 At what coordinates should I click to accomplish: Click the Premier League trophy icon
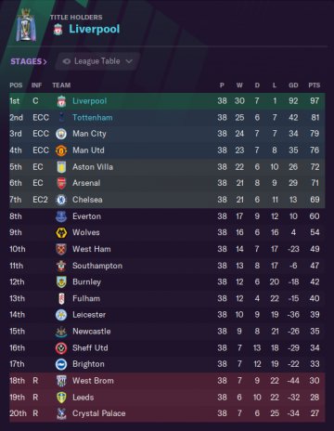[x=26, y=25]
